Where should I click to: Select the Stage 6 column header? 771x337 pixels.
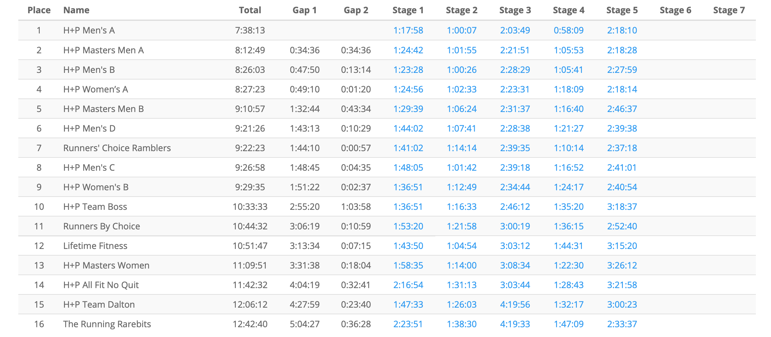(x=675, y=10)
